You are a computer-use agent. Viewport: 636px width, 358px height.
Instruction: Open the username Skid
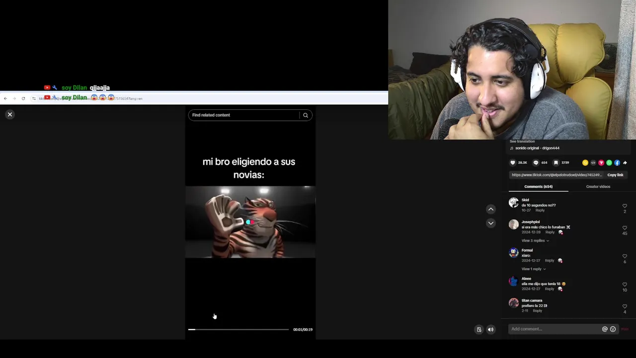525,200
